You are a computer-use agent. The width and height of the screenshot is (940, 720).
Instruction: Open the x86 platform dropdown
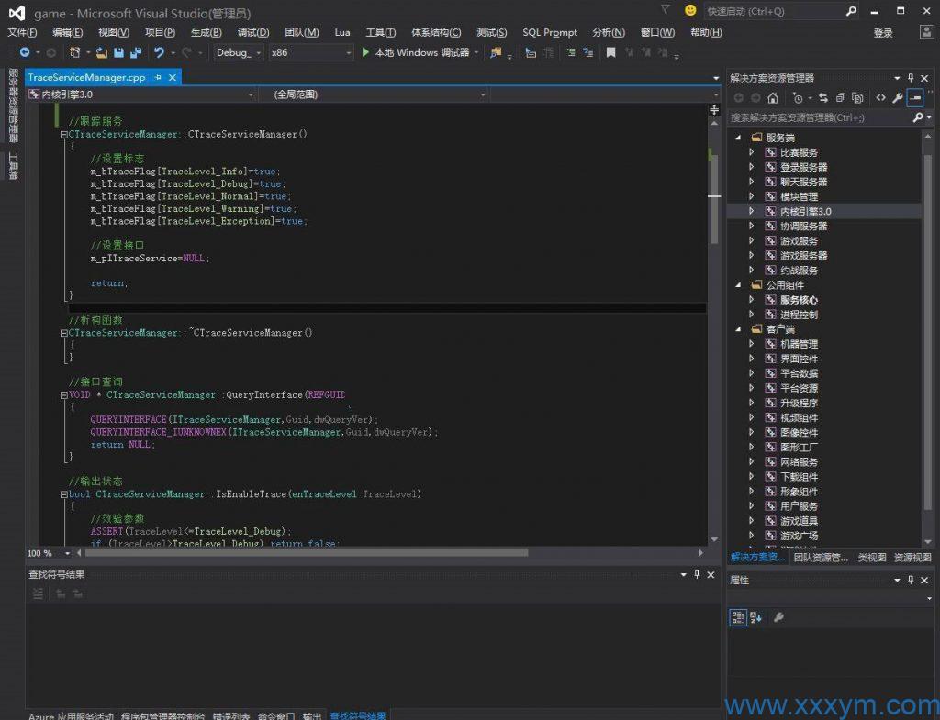(310, 53)
